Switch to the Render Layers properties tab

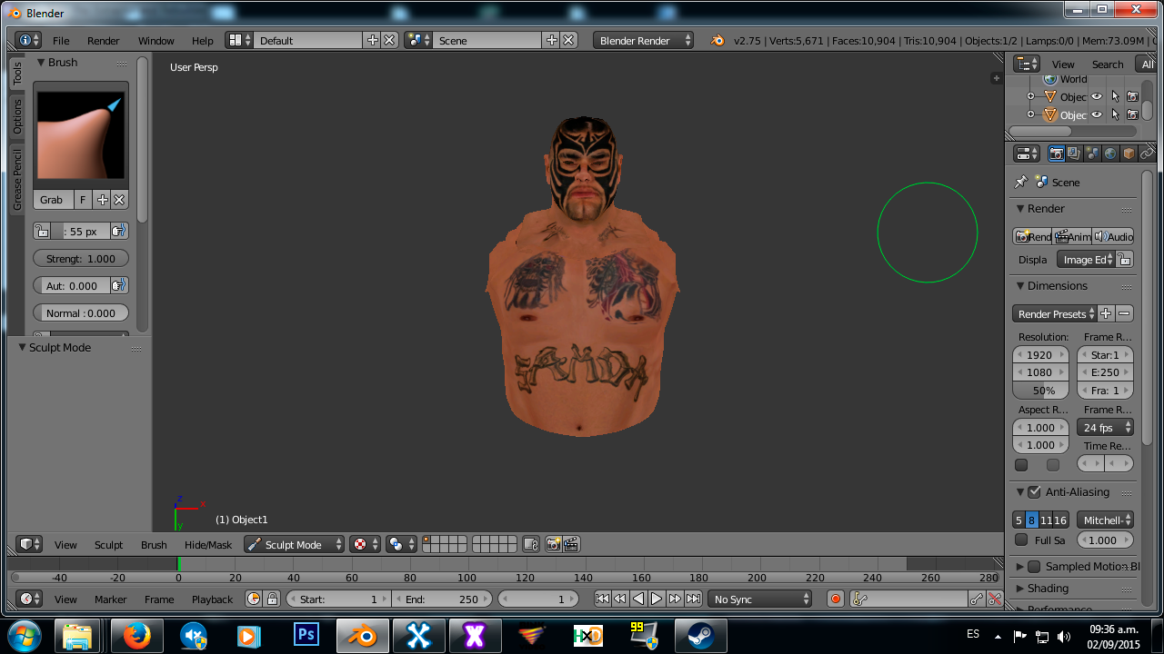(x=1074, y=154)
